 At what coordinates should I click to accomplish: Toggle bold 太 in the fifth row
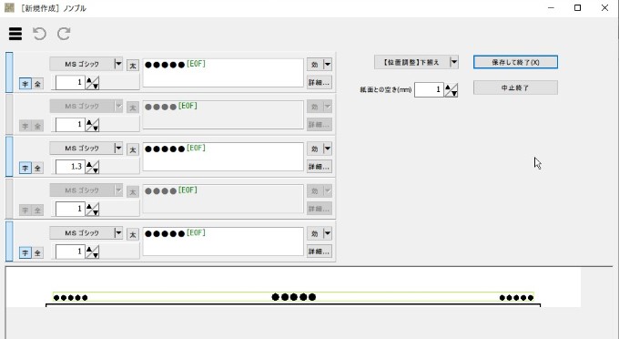pos(133,235)
